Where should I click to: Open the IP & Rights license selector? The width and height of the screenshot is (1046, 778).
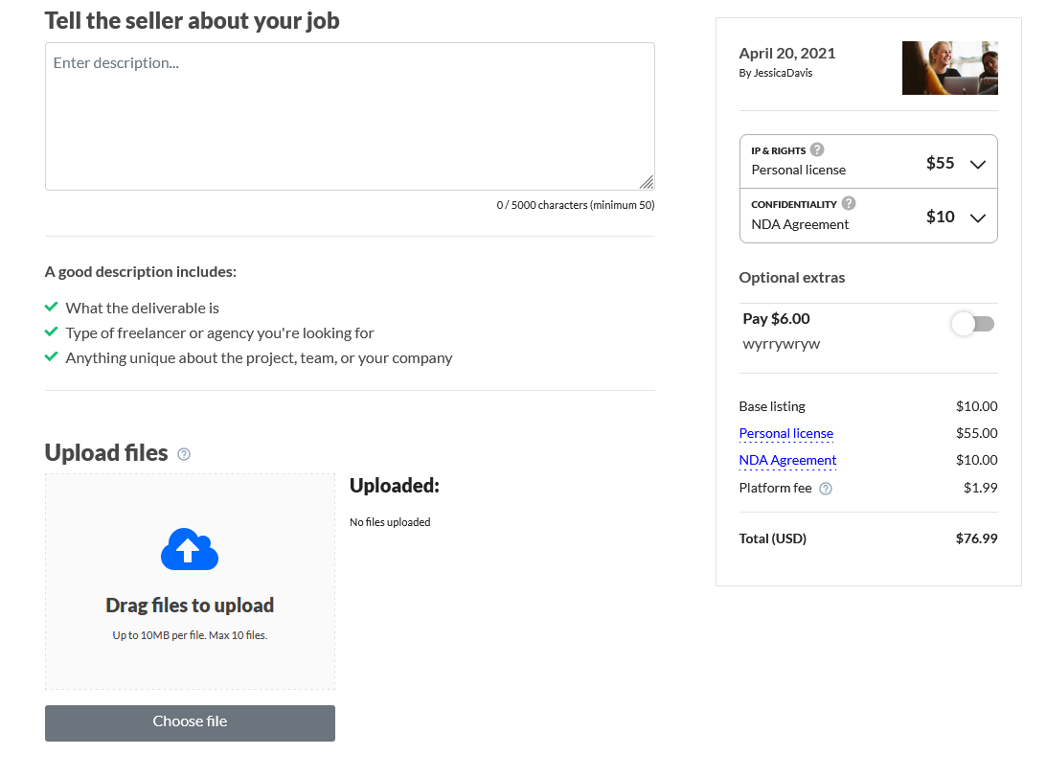[868, 162]
